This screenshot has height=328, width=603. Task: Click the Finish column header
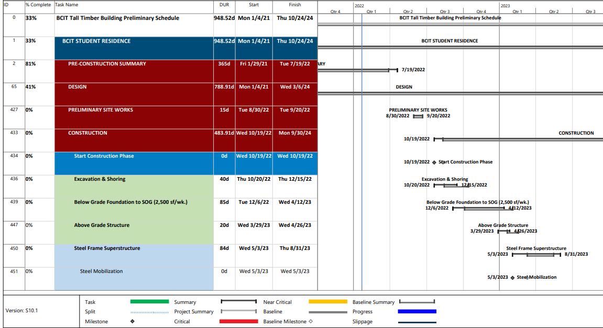coord(295,5)
